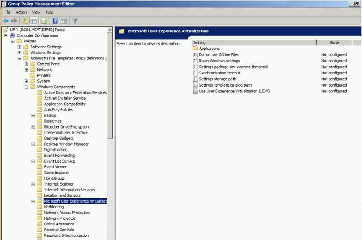The width and height of the screenshot is (362, 240).
Task: Click the policy icon for Settings template catalog path
Action: coord(195,85)
